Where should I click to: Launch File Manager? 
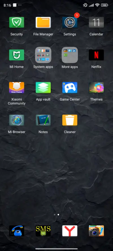coord(43,22)
